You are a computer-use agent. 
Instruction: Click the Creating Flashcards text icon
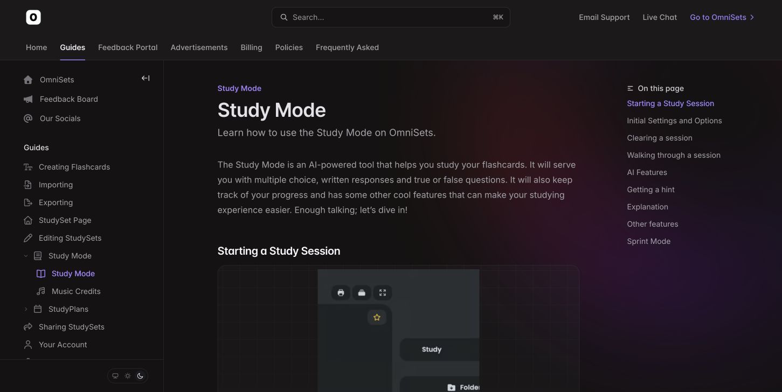pos(28,167)
